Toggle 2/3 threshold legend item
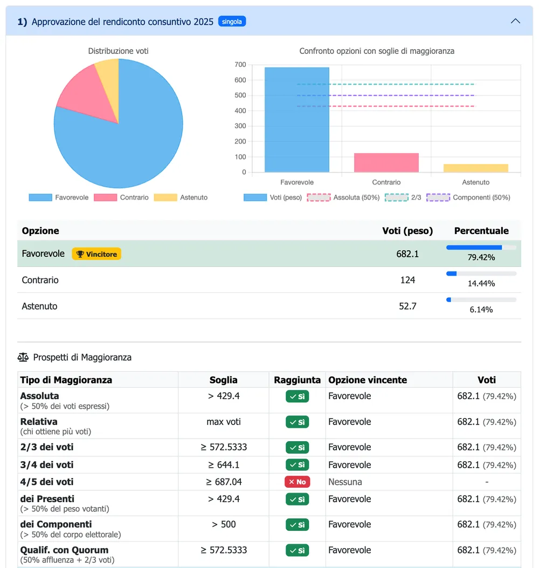This screenshot has width=539, height=568. pyautogui.click(x=403, y=197)
